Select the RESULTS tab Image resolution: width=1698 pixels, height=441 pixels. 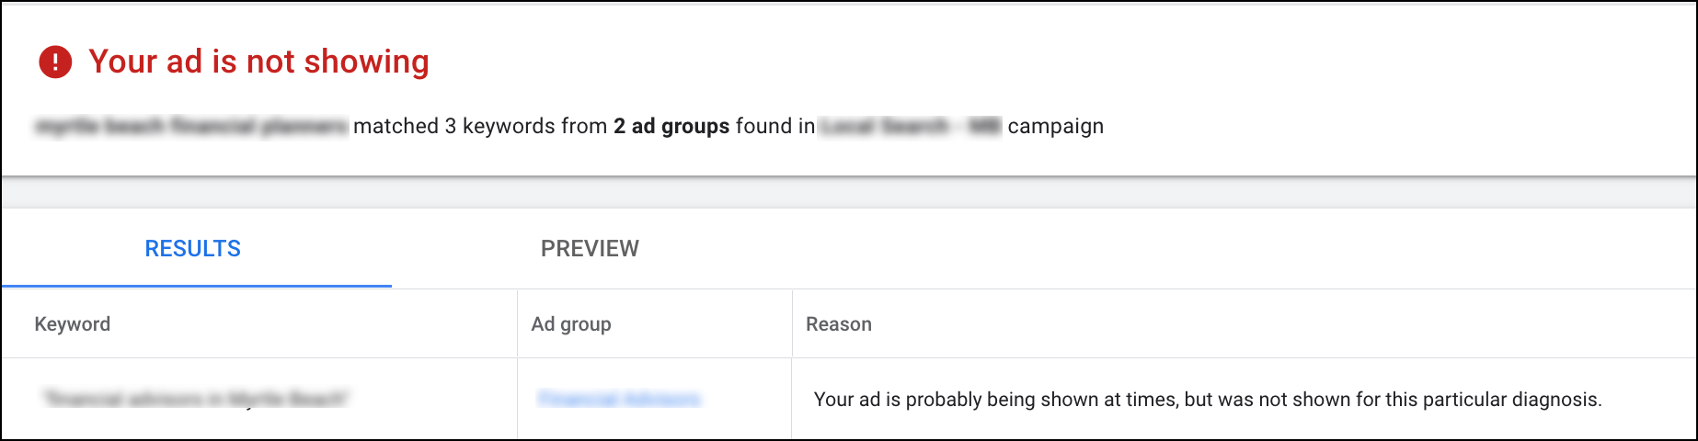(193, 248)
